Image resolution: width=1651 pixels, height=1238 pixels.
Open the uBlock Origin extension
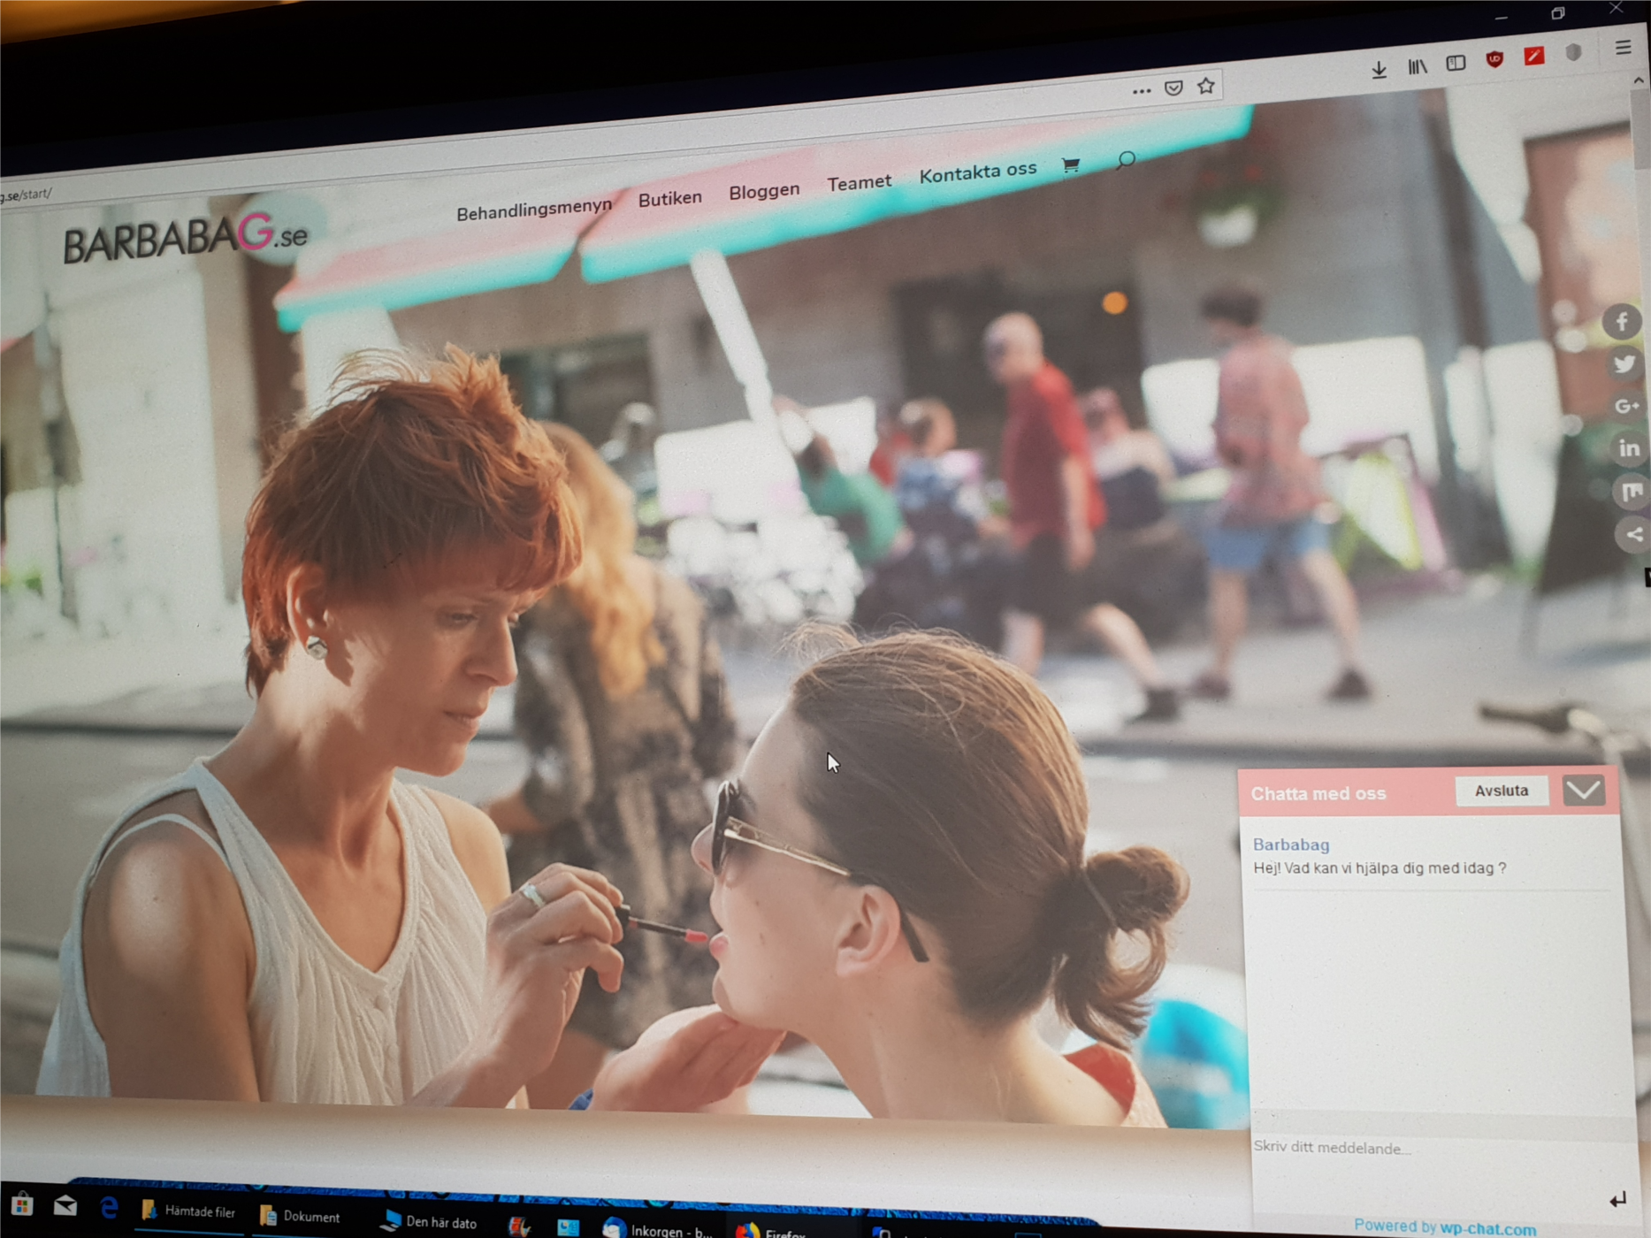(x=1494, y=59)
